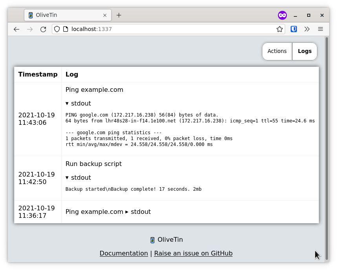
Task: Collapse stdout of 11:43:06 ping log
Action: click(78, 104)
